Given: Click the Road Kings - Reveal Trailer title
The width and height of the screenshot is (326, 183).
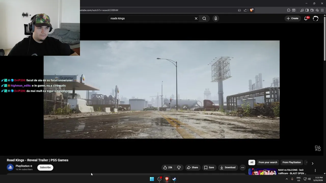Looking at the screenshot, I should 38,160.
